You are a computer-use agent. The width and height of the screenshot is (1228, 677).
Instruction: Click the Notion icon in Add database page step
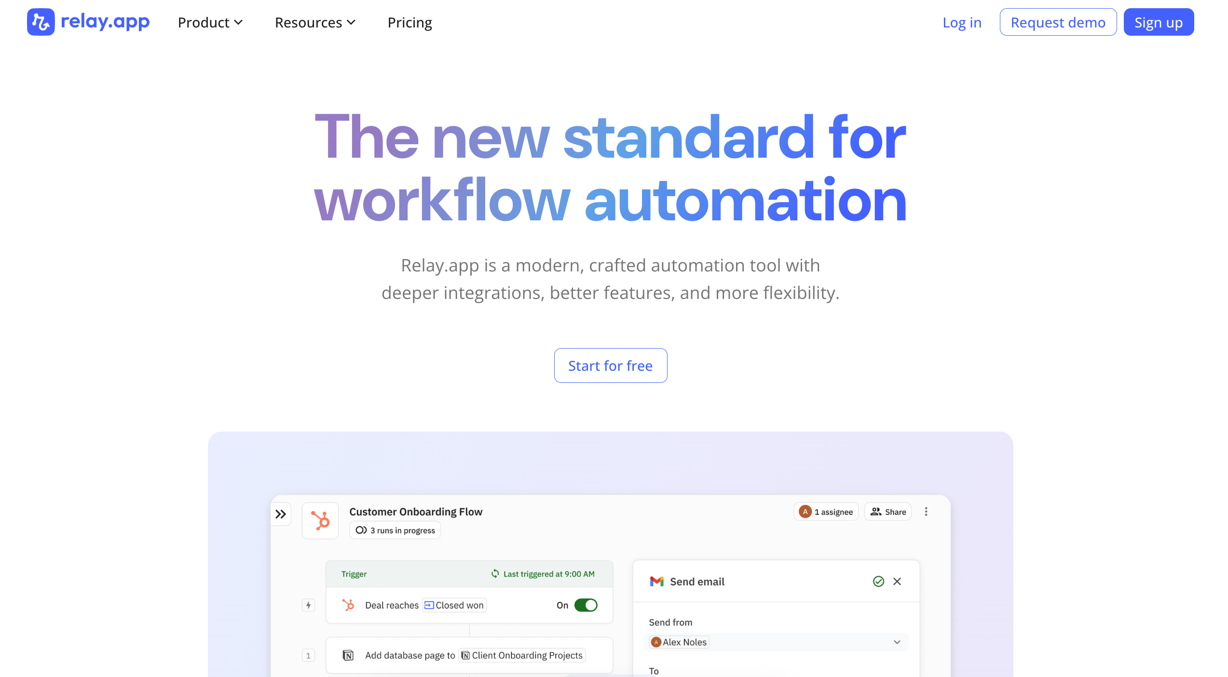(348, 655)
